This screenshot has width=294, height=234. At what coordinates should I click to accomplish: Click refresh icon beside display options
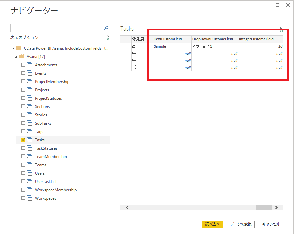[107, 37]
